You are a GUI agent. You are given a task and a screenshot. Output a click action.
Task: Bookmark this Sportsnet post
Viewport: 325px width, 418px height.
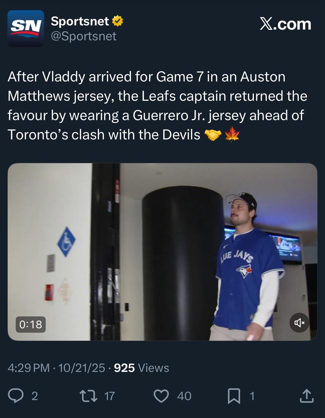coord(234,396)
